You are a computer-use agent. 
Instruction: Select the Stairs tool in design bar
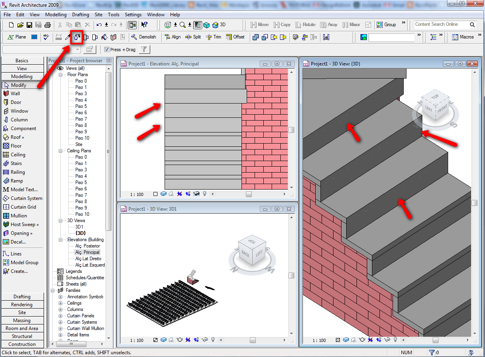click(x=16, y=163)
